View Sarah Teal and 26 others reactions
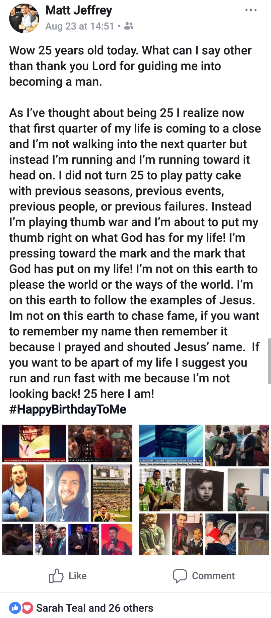Screen dimensions: 271x618 (94, 608)
